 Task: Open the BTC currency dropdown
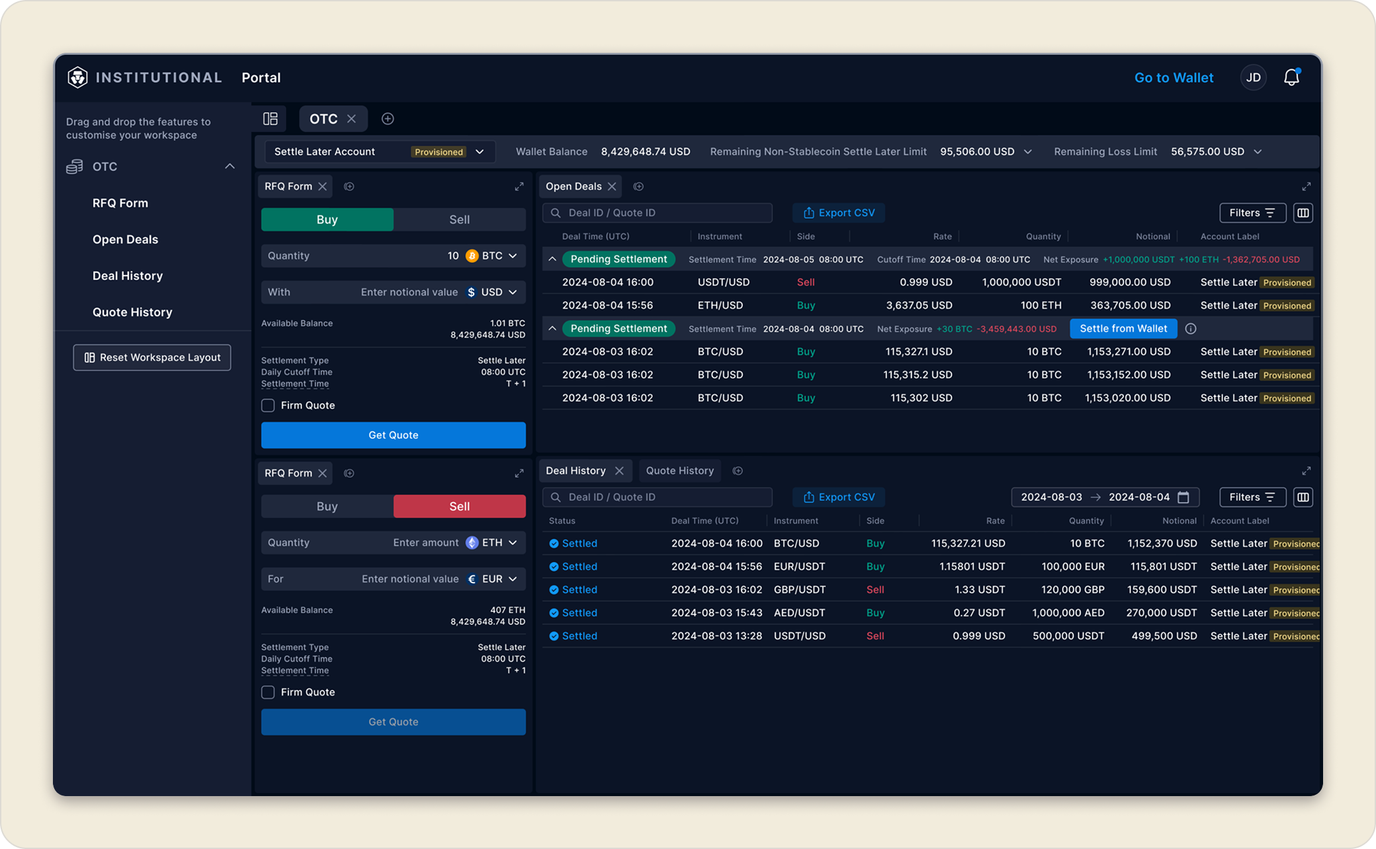tap(492, 256)
